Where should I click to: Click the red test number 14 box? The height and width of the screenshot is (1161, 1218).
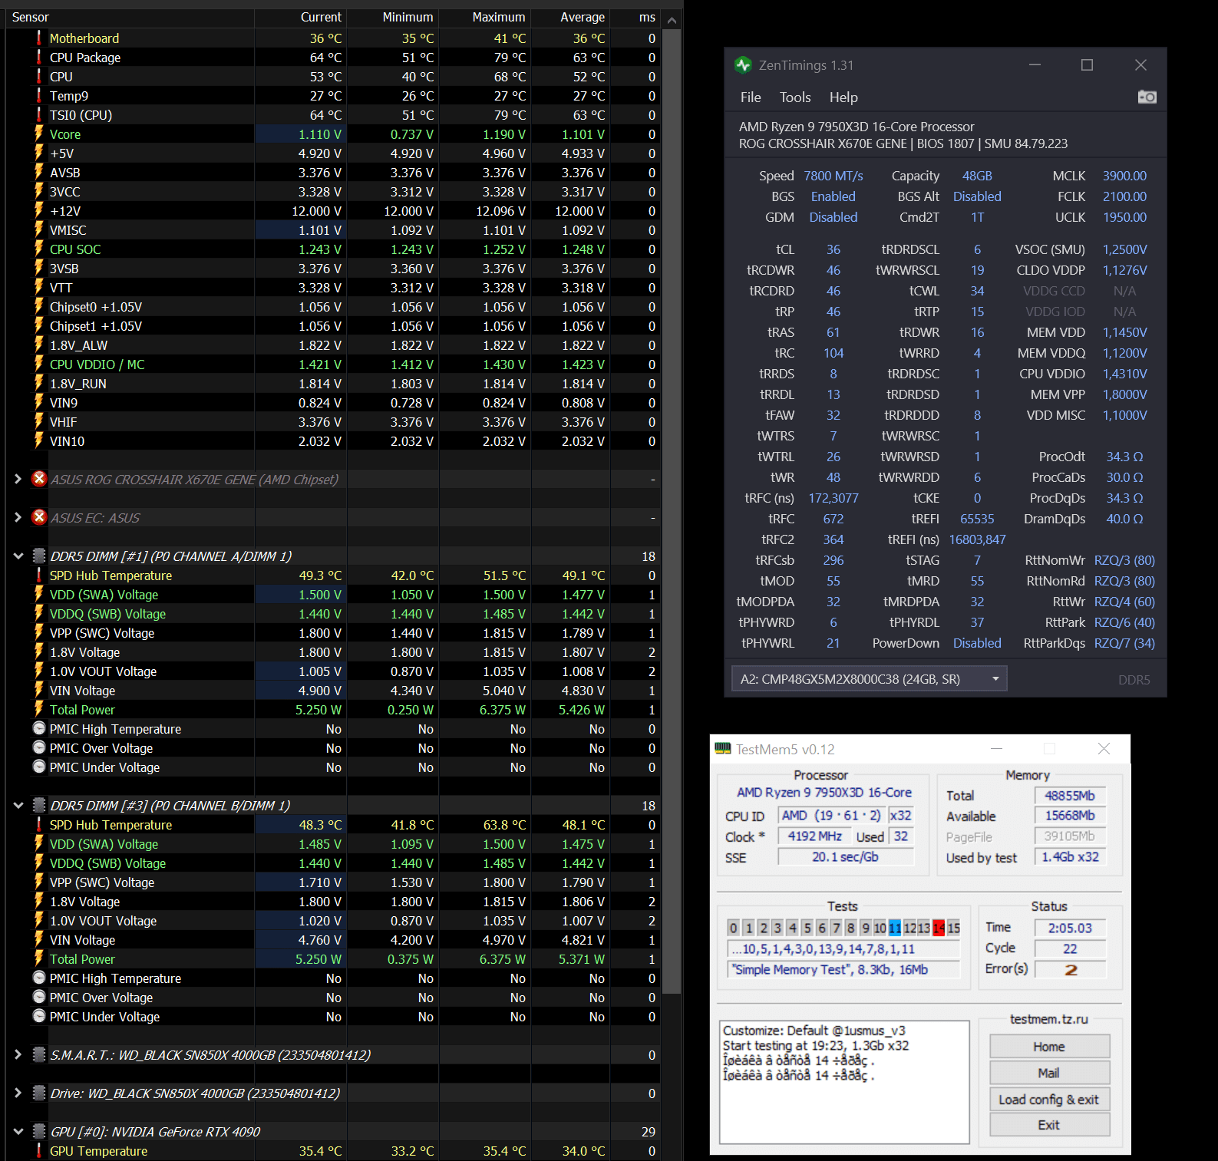[x=939, y=928]
